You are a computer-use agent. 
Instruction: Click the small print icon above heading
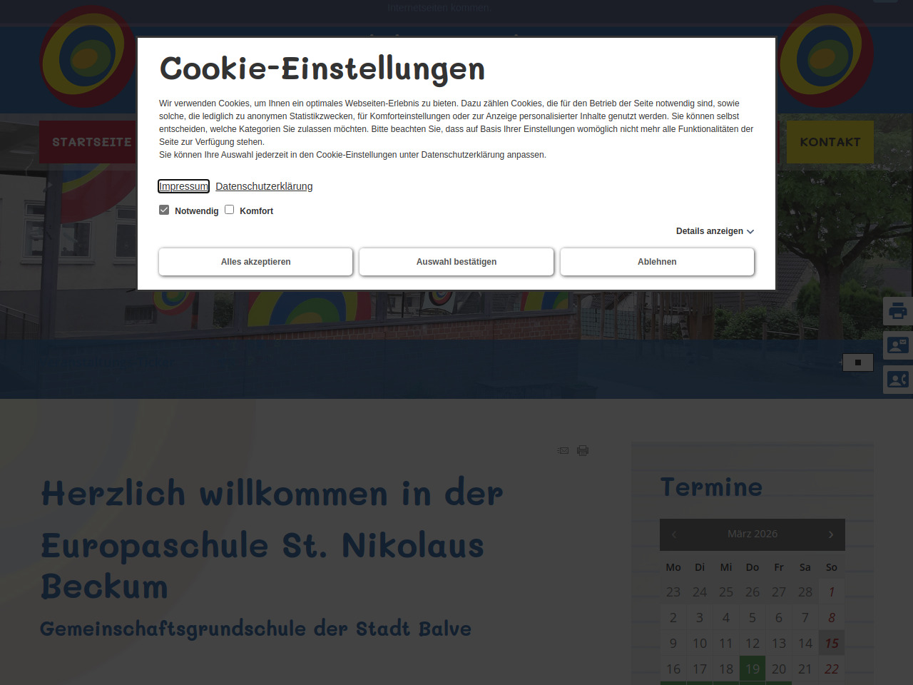583,450
